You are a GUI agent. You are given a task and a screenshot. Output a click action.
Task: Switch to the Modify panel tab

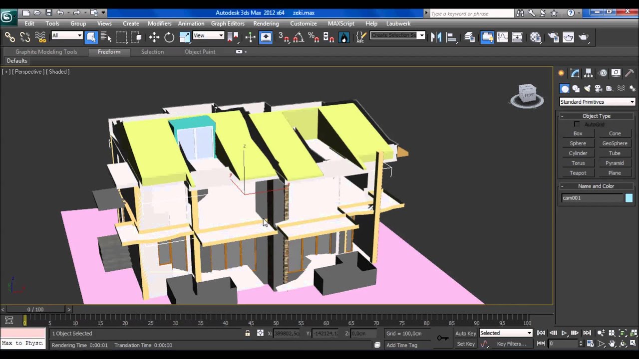[x=575, y=73]
